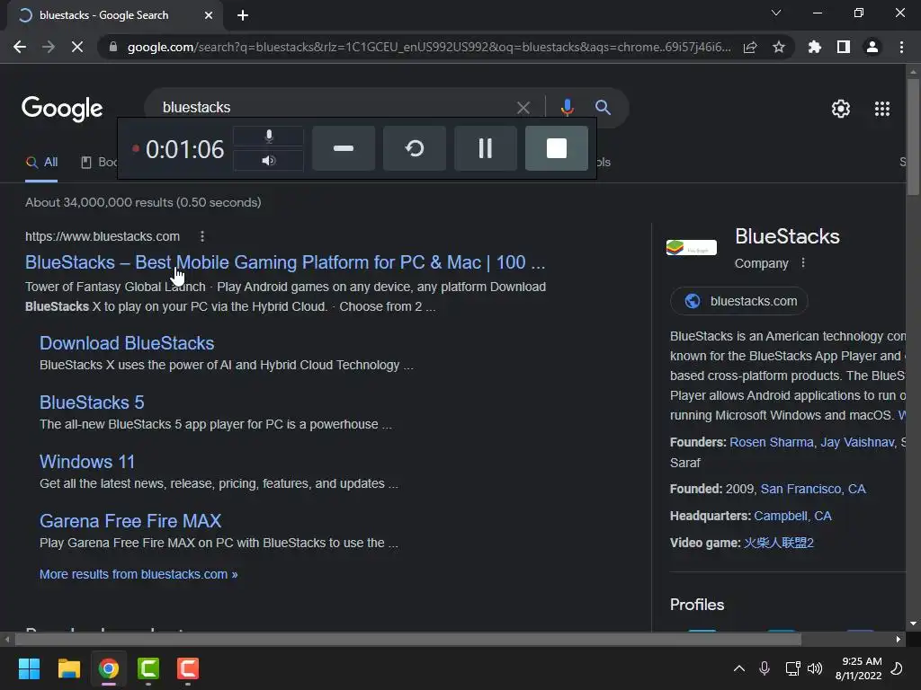Click the 'About 34,000,000 results' text
The width and height of the screenshot is (921, 690).
[143, 202]
